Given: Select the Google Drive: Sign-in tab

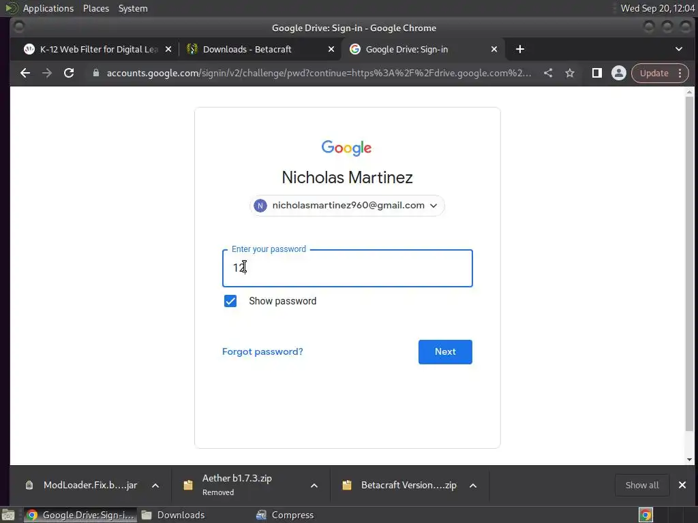Looking at the screenshot, I should click(x=423, y=49).
